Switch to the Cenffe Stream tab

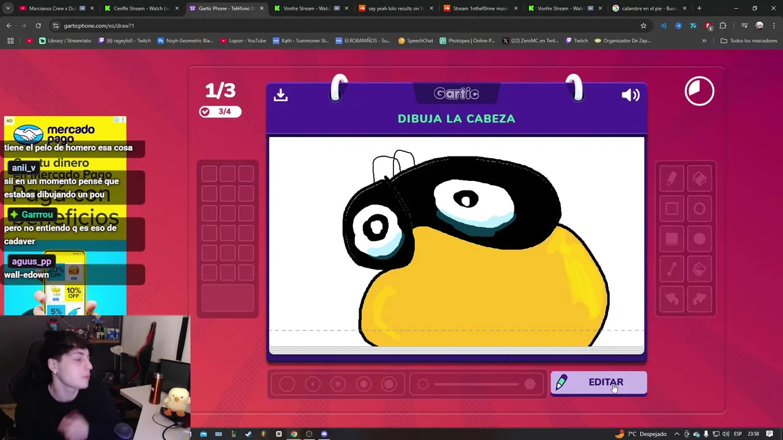point(141,9)
